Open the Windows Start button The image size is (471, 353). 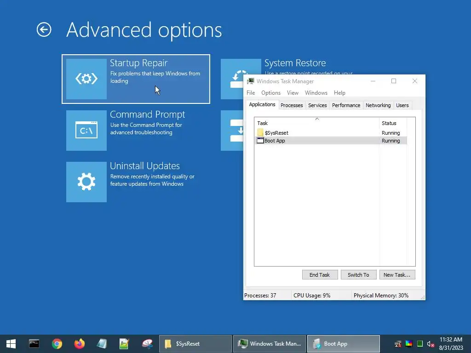[11, 344]
